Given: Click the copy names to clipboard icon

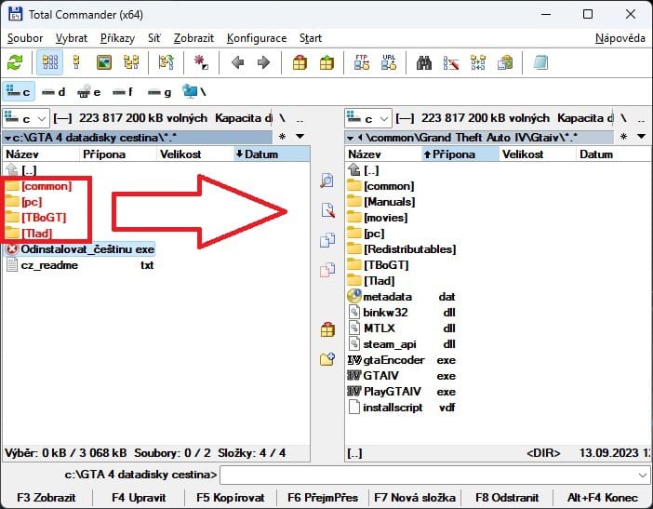Looking at the screenshot, I should tap(505, 63).
